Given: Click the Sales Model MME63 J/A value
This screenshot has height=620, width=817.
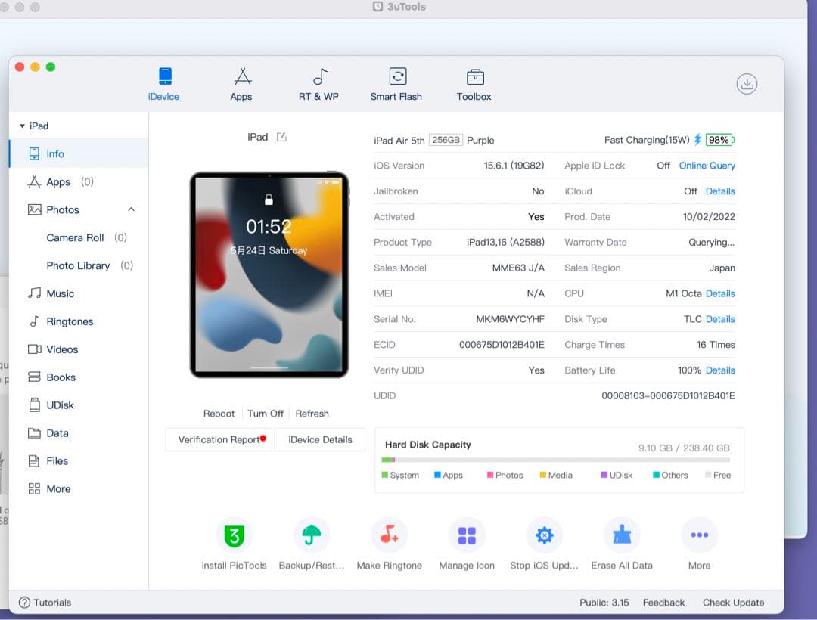Looking at the screenshot, I should (x=518, y=268).
